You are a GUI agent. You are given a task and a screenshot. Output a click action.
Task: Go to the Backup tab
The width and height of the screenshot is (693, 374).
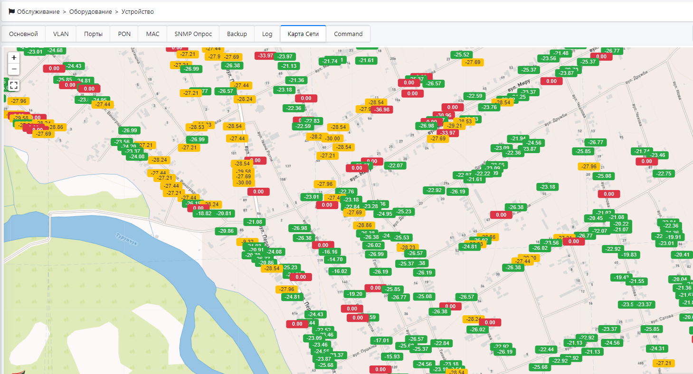click(x=237, y=34)
